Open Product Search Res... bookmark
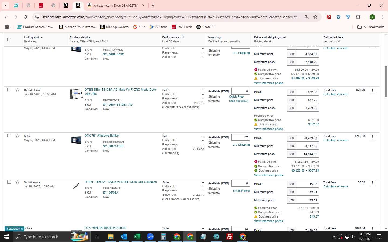Screen dimensions: 388x242 point(35,27)
